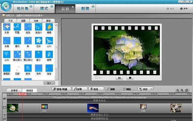
Task: Click the 刪除 delete button
Action: pyautogui.click(x=129, y=89)
